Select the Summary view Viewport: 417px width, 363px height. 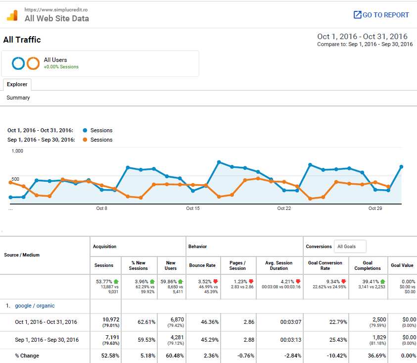pos(18,98)
